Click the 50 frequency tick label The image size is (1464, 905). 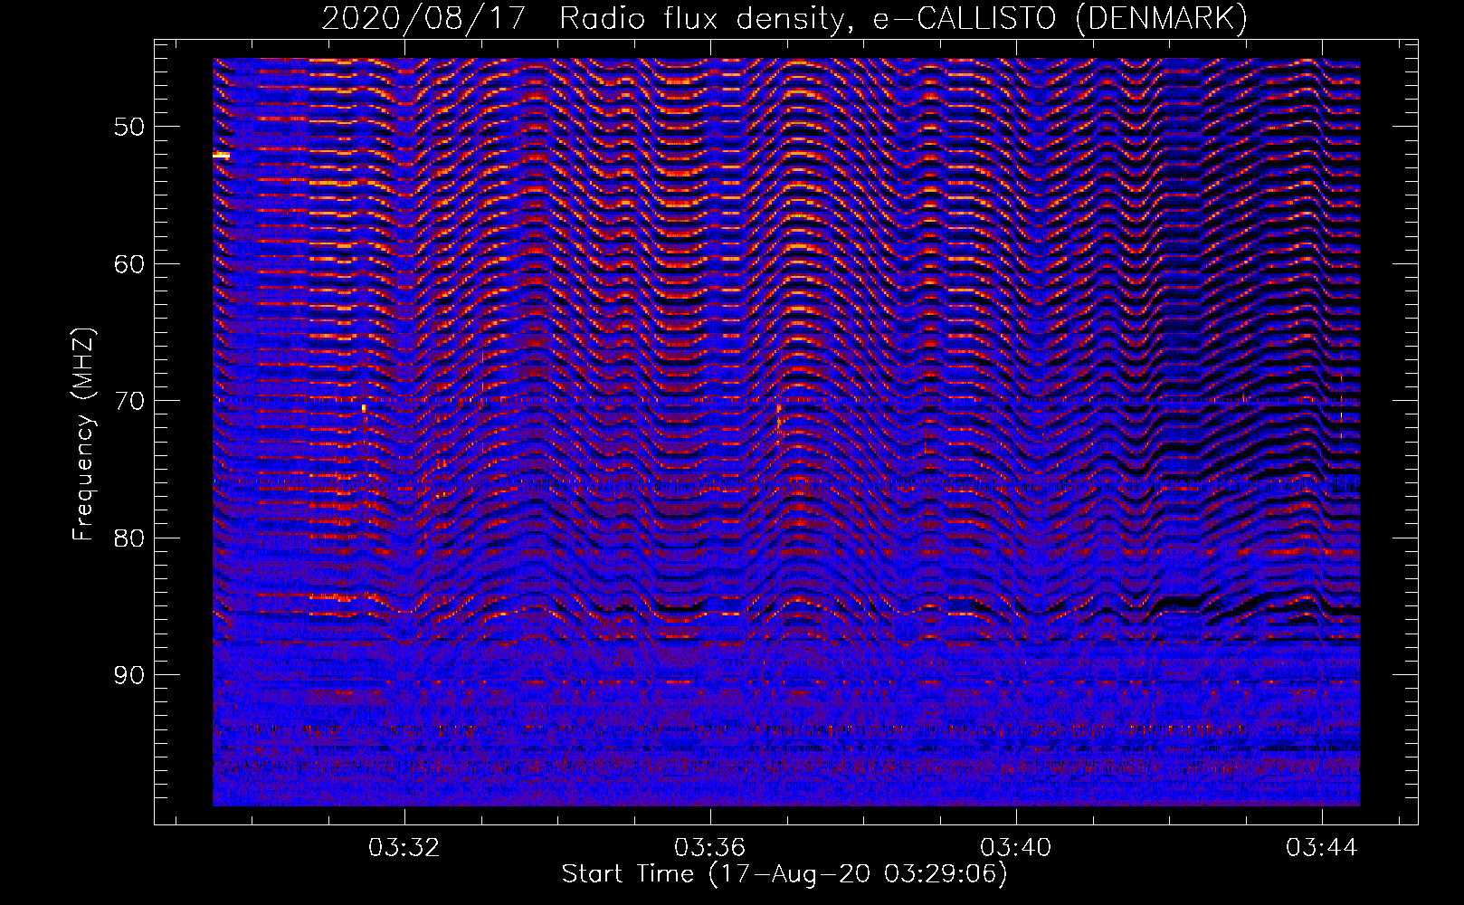128,126
